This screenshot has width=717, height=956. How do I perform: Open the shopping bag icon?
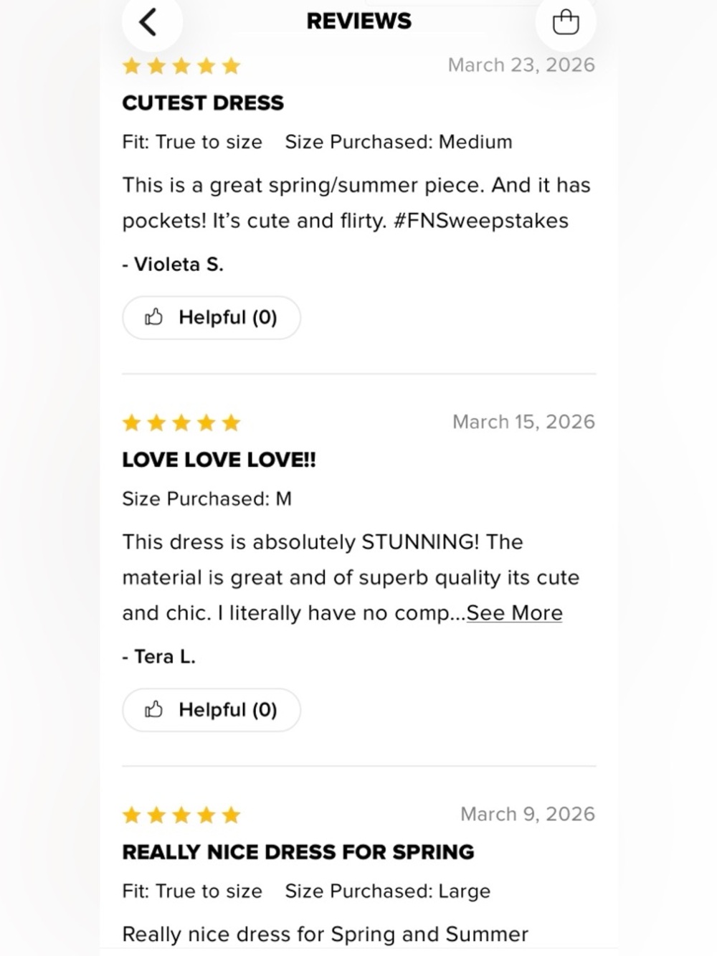click(x=566, y=22)
